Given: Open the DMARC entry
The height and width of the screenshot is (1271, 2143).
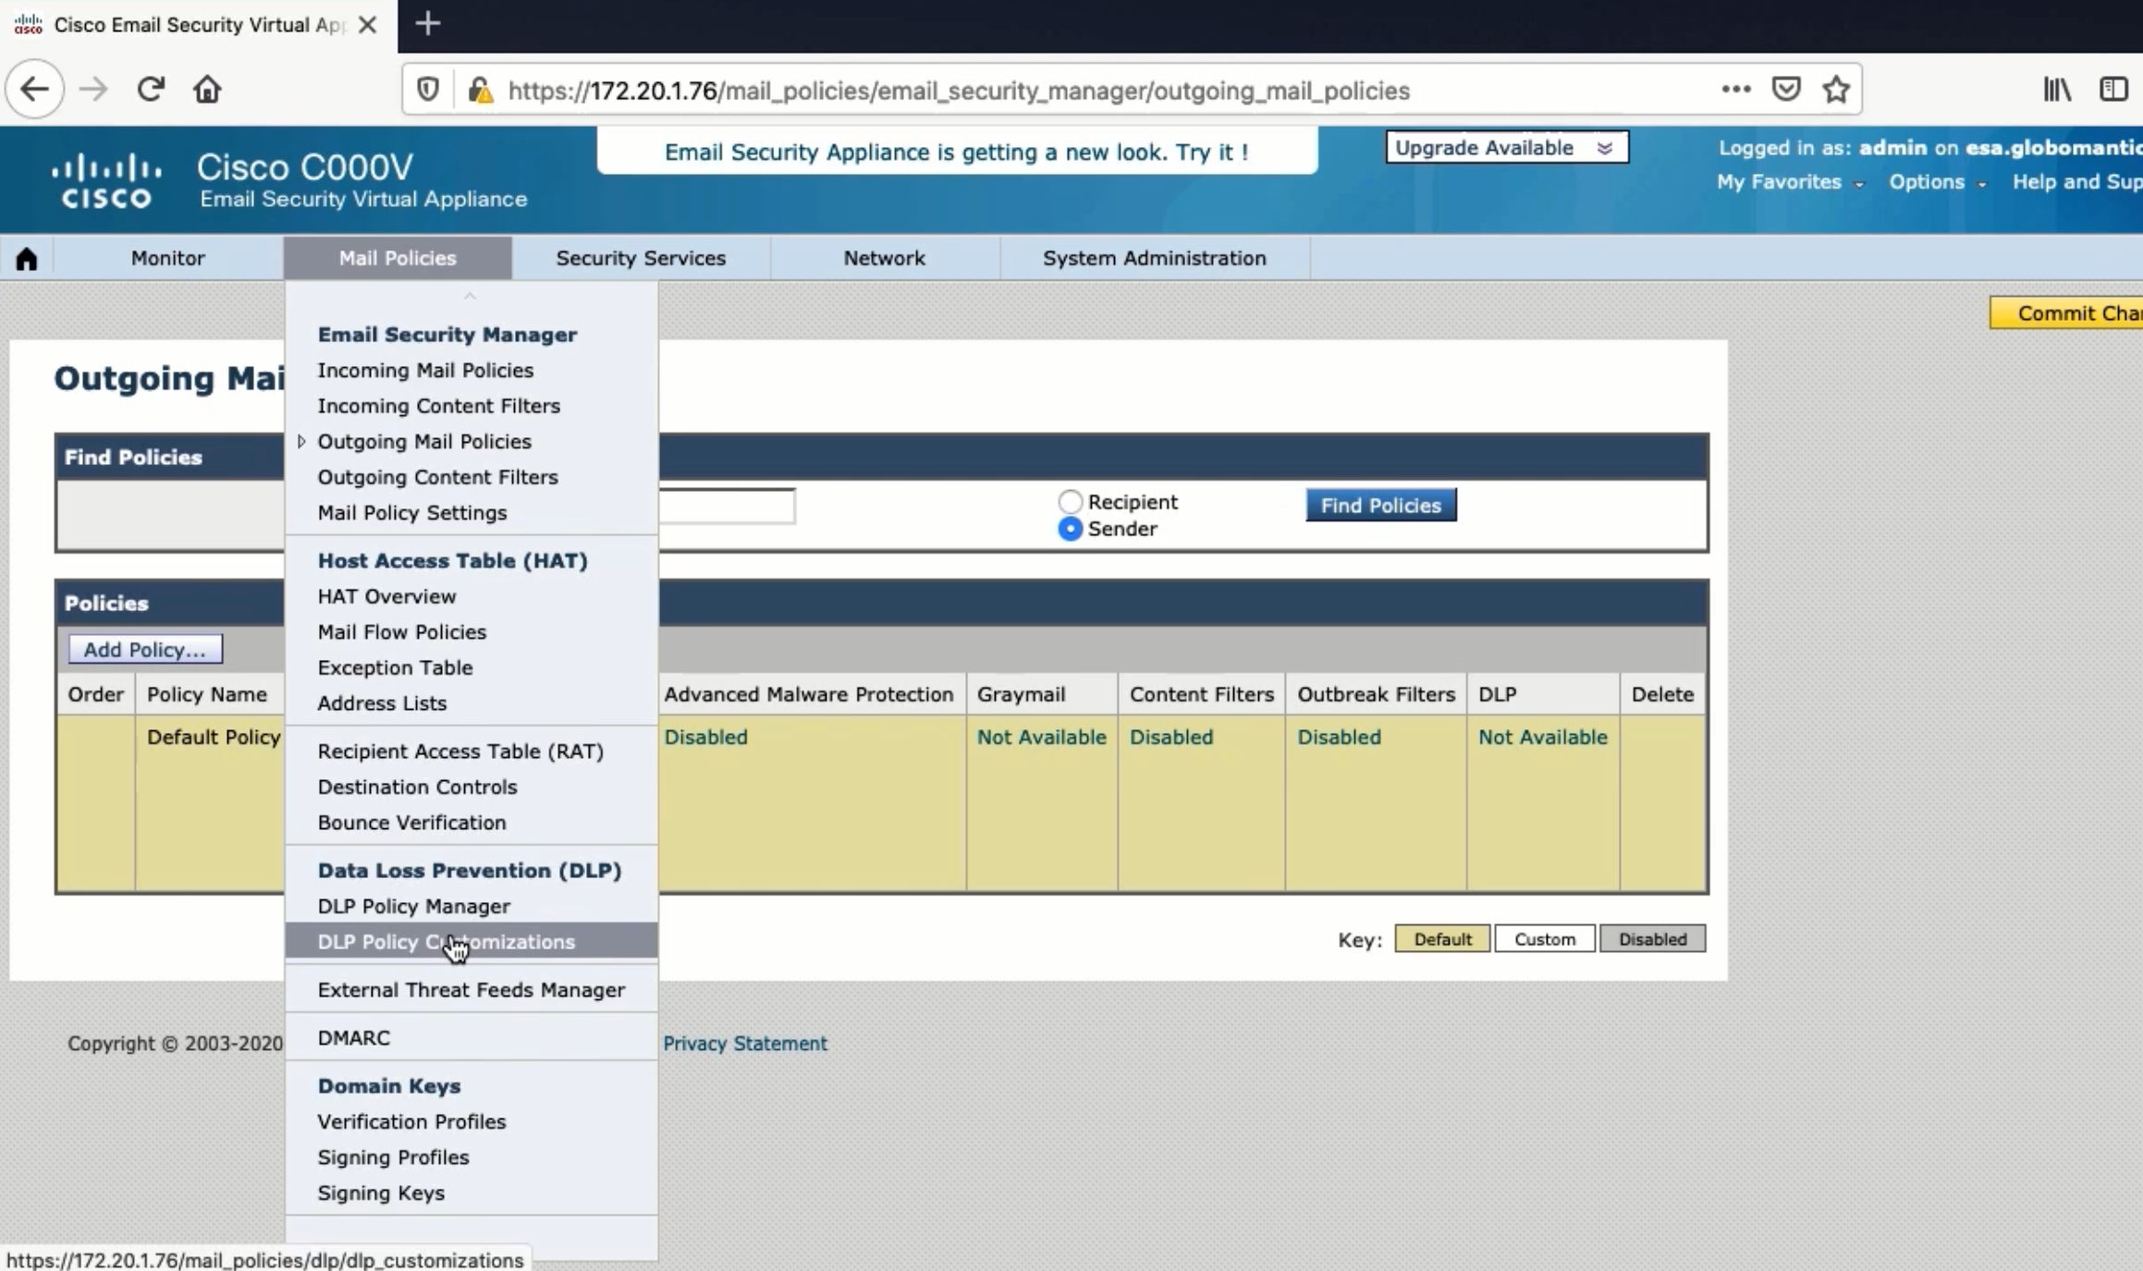Looking at the screenshot, I should click(354, 1038).
